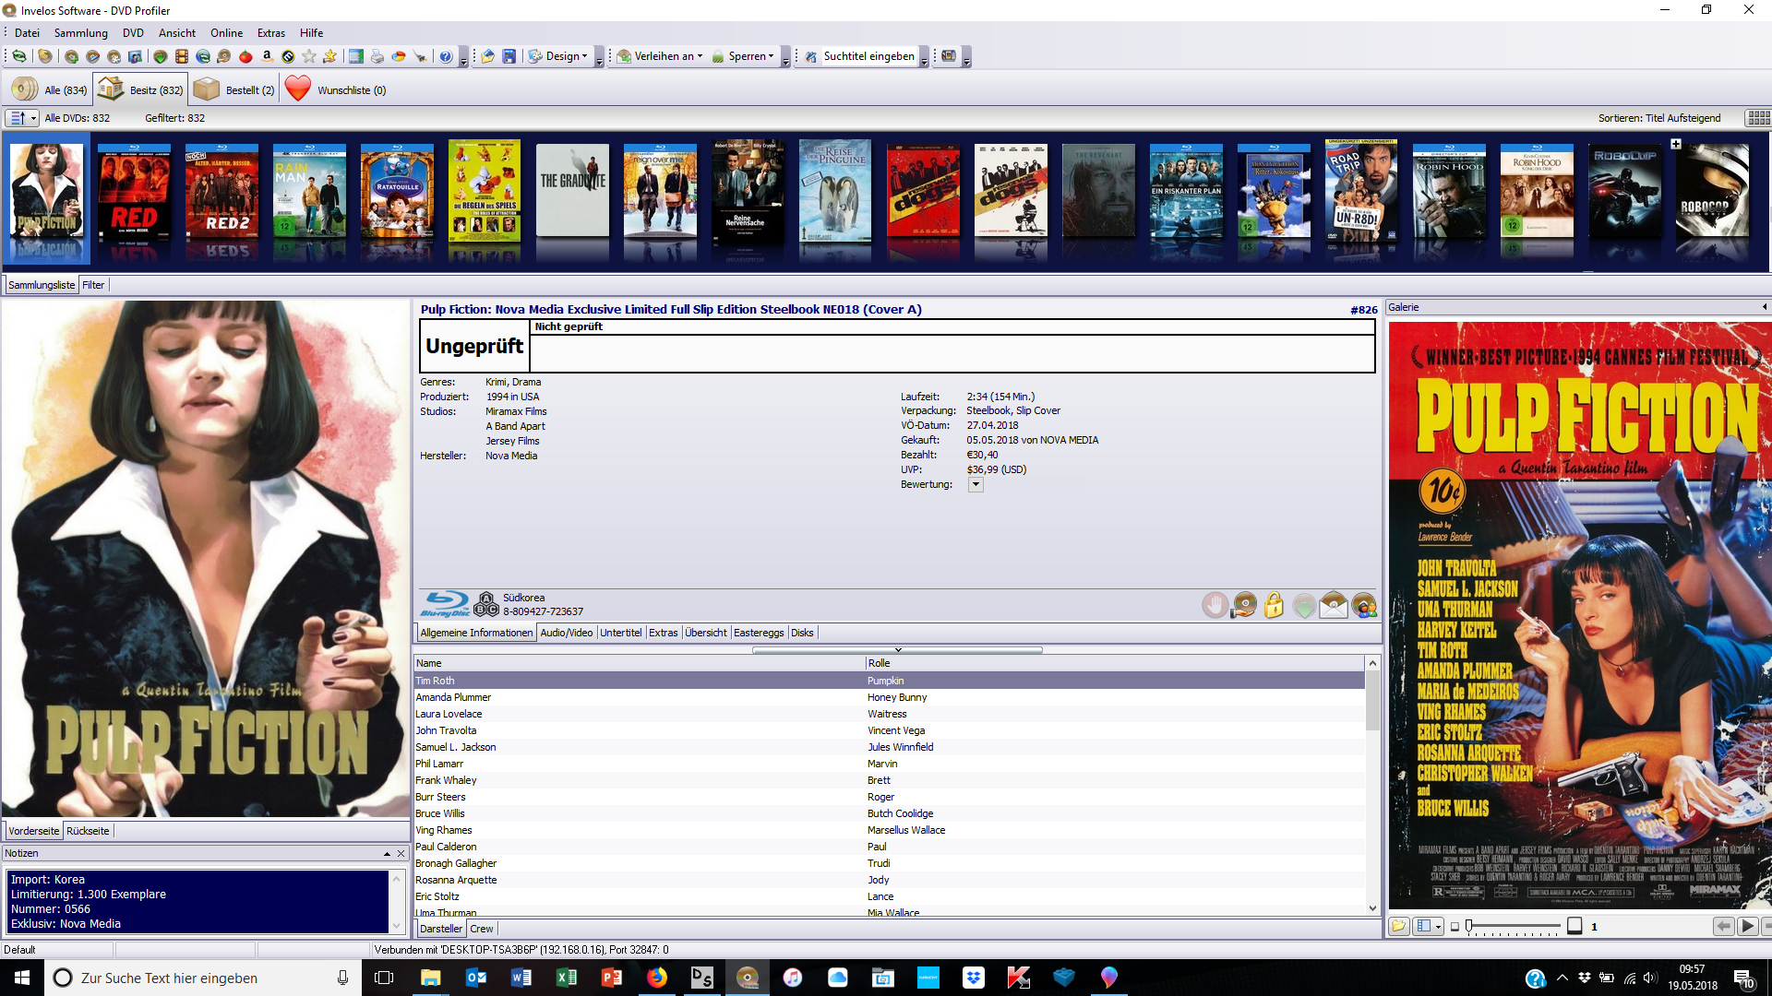Viewport: 1772px width, 996px height.
Task: Select Besitz (832) collection filter
Action: (140, 89)
